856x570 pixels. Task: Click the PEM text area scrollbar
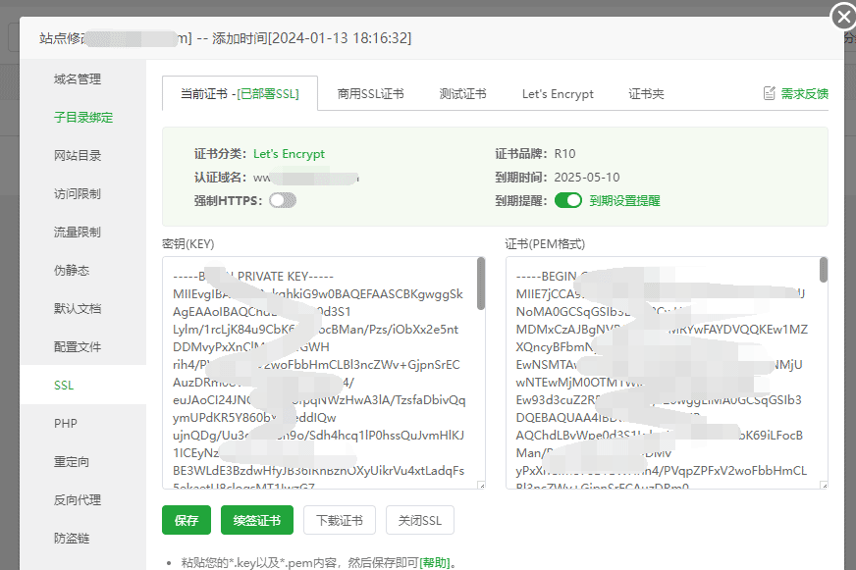(824, 270)
